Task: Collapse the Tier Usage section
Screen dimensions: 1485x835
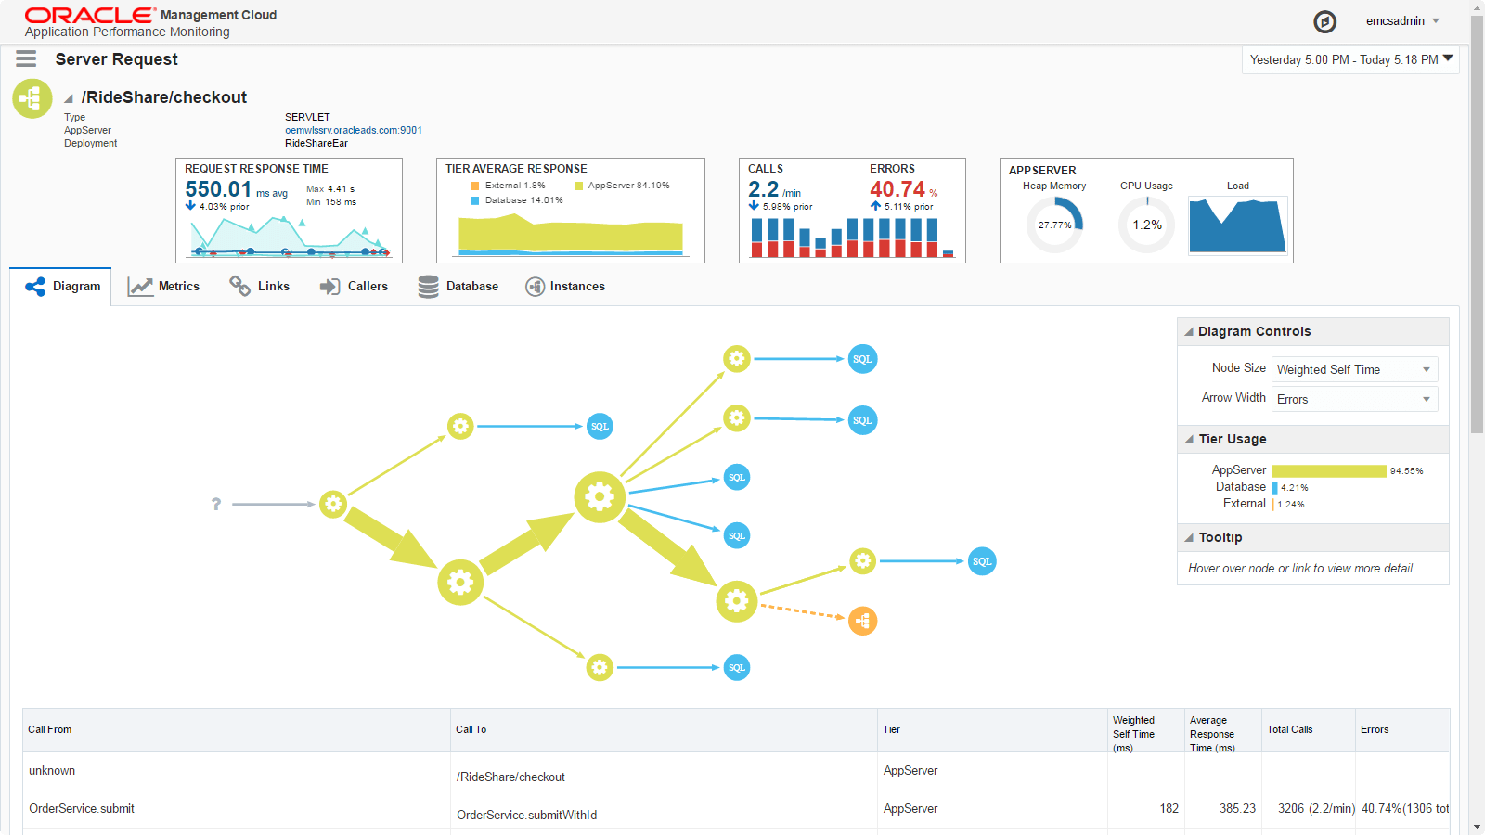Action: pyautogui.click(x=1189, y=439)
